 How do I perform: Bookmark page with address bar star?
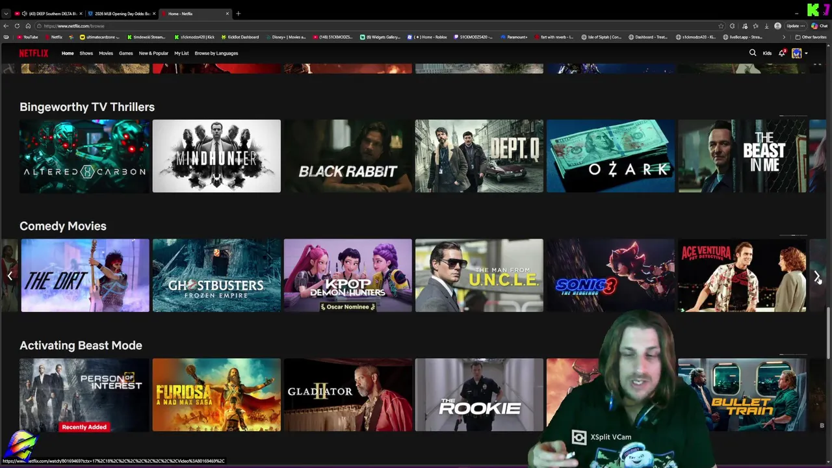tap(721, 26)
